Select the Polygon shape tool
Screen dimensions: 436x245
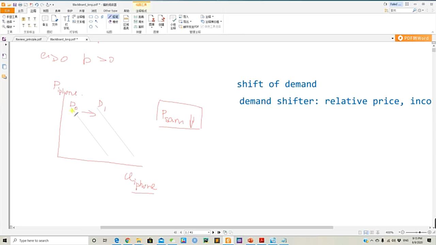[x=91, y=27]
